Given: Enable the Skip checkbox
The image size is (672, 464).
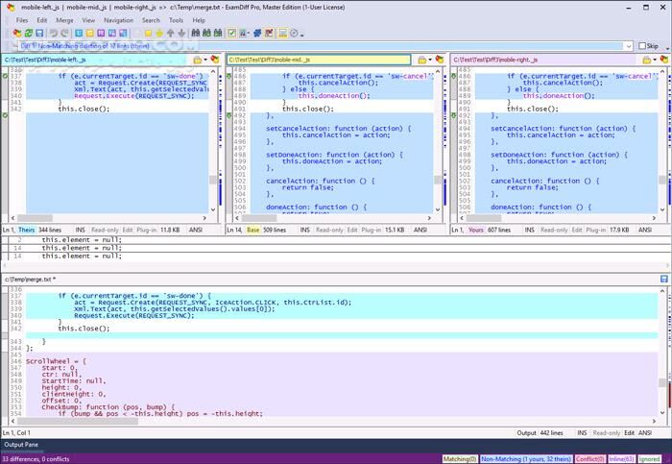Looking at the screenshot, I should pos(641,46).
